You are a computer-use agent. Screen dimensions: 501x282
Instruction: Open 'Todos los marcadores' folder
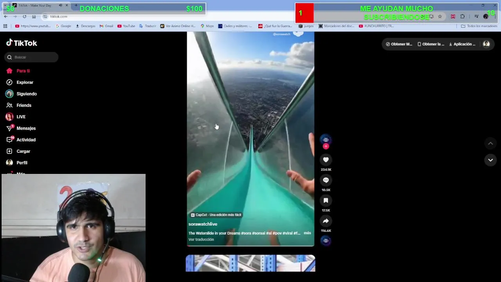479,26
